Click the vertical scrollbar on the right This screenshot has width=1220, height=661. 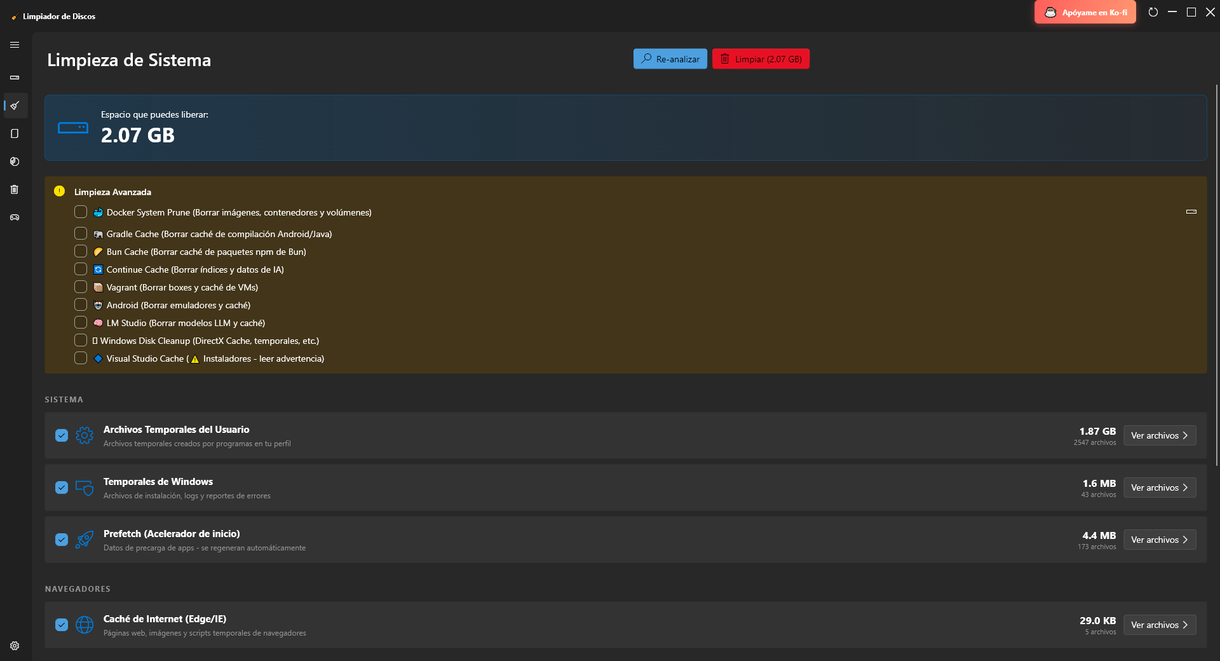point(1216,273)
